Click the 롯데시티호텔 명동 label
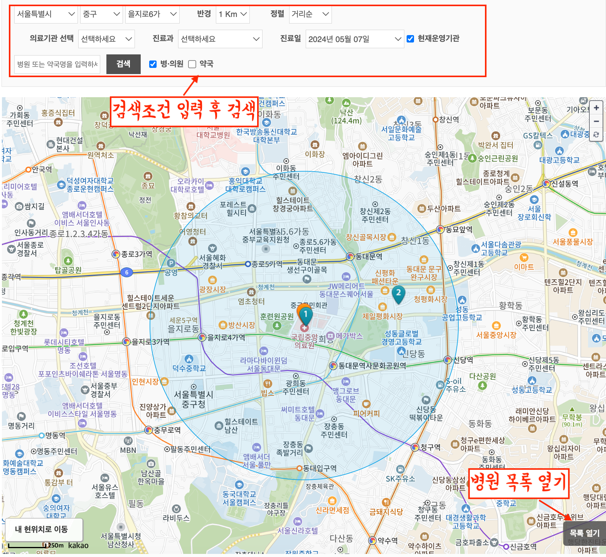Viewport: 606px width, 557px height. coord(64,346)
